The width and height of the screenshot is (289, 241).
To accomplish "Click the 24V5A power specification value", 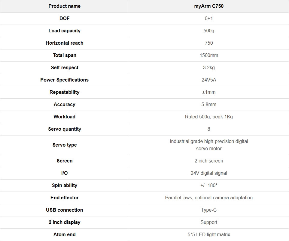I will click(209, 80).
